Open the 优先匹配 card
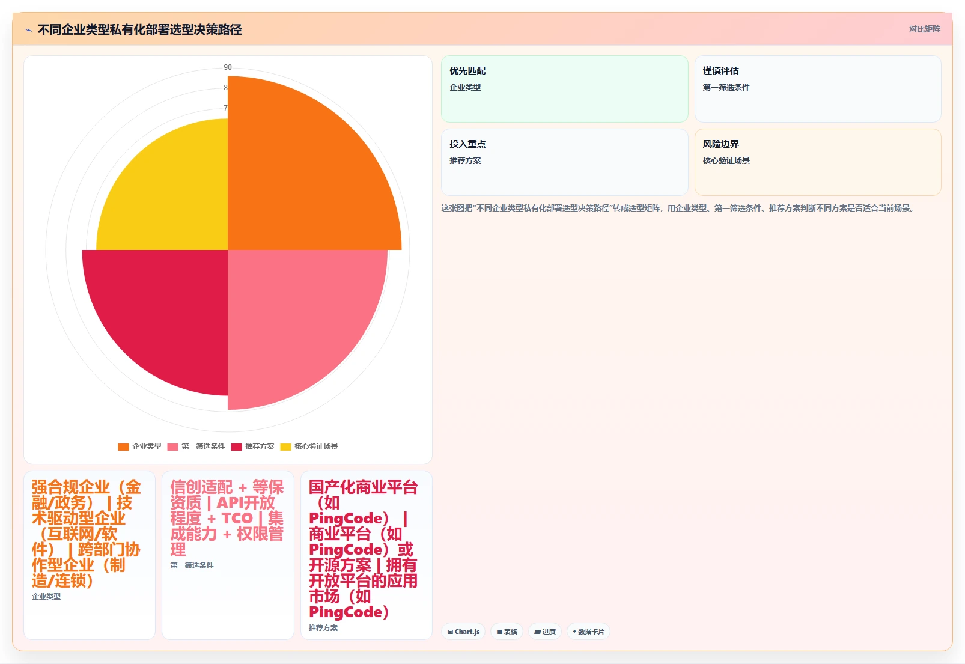965x664 pixels. 564,89
